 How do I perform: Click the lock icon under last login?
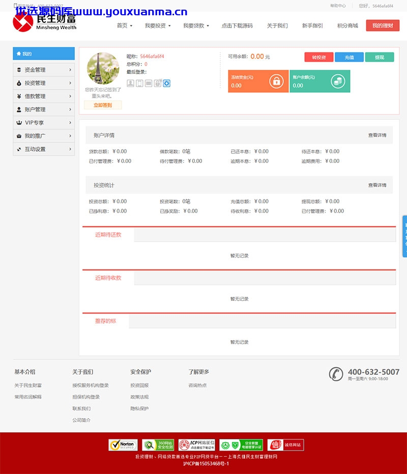pyautogui.click(x=158, y=83)
